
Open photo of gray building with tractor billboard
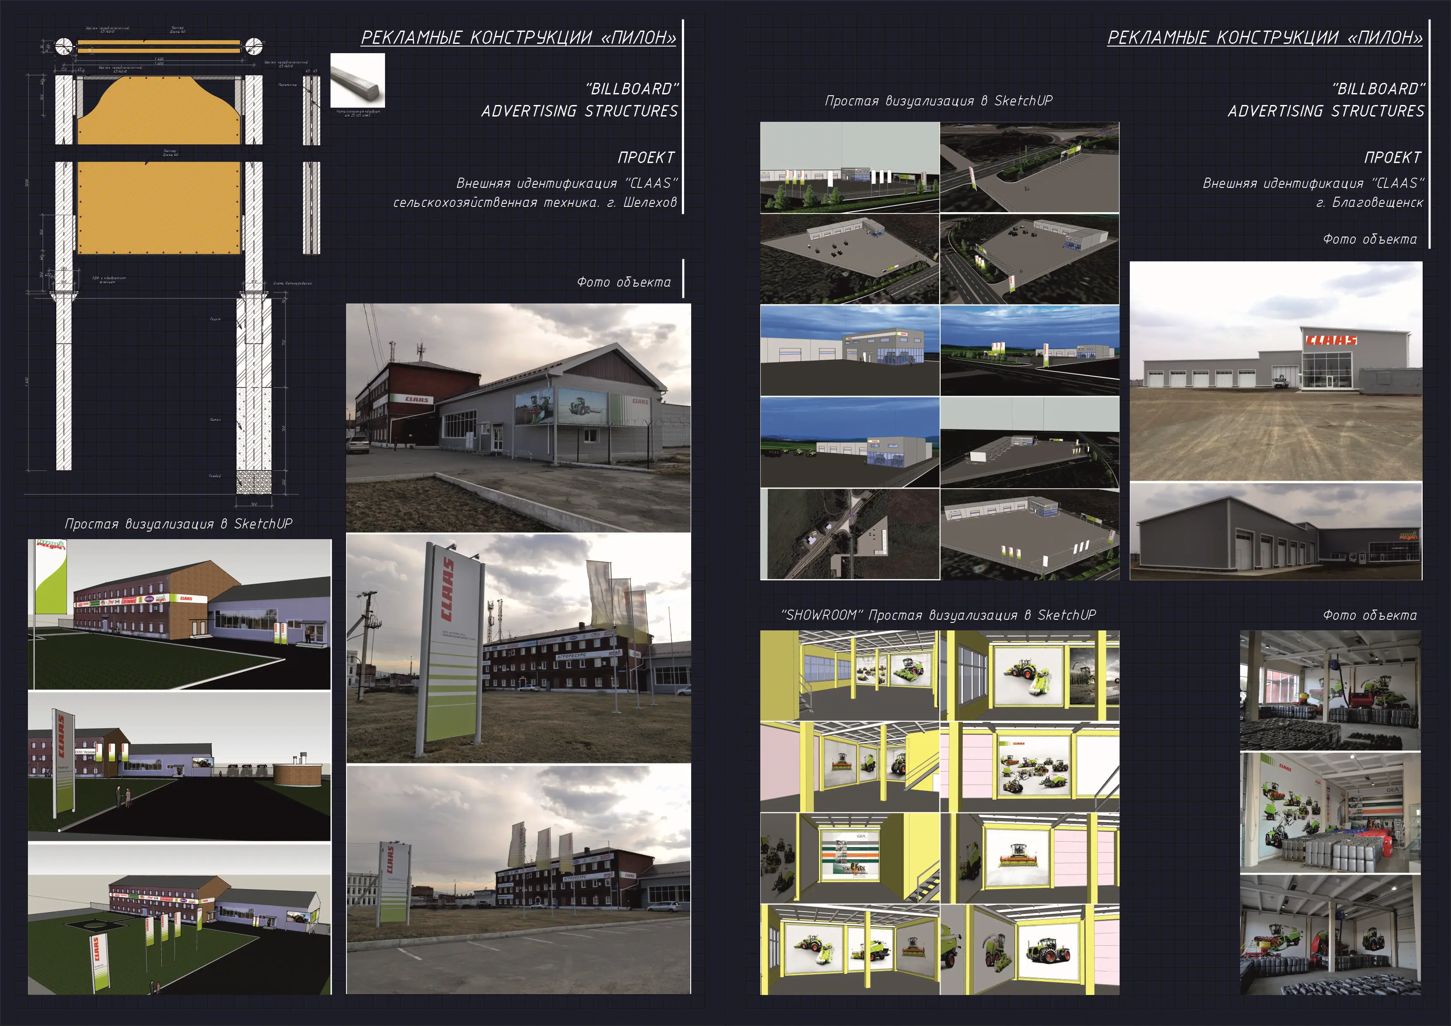[518, 418]
